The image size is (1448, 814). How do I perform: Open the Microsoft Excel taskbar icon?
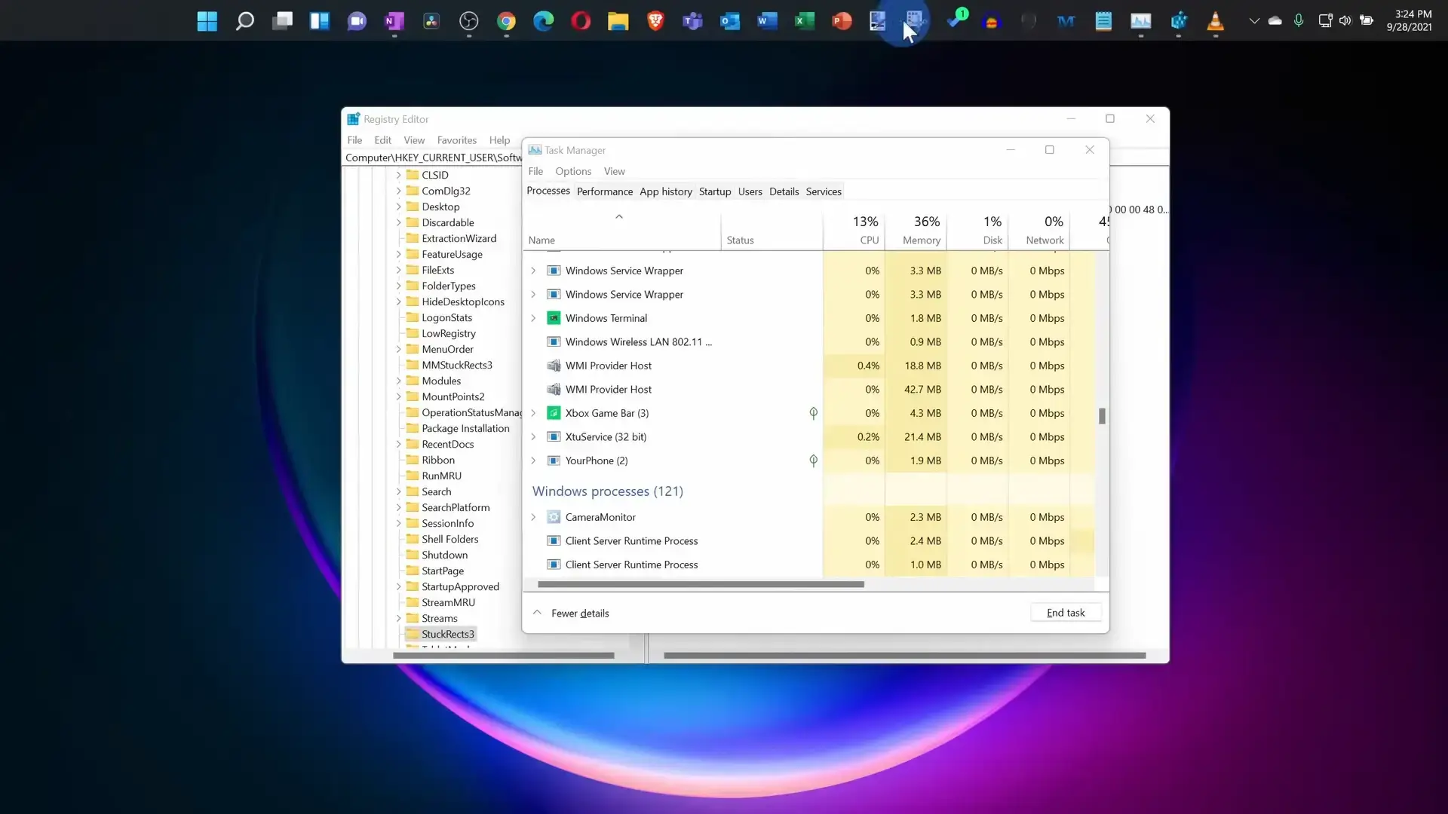click(x=804, y=21)
